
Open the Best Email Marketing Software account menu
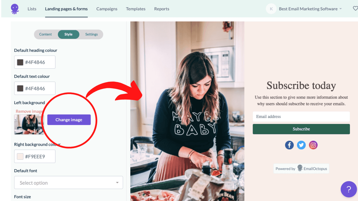[x=310, y=9]
